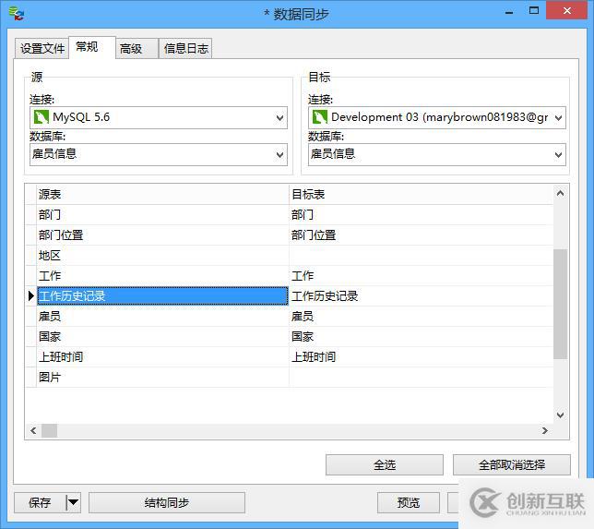Click the MySQL 5.6 connection icon
This screenshot has width=594, height=529.
click(x=42, y=117)
